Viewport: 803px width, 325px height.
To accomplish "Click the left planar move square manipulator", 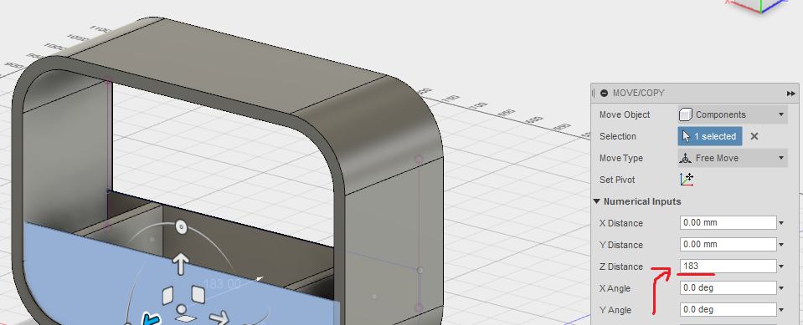I will coord(167,296).
